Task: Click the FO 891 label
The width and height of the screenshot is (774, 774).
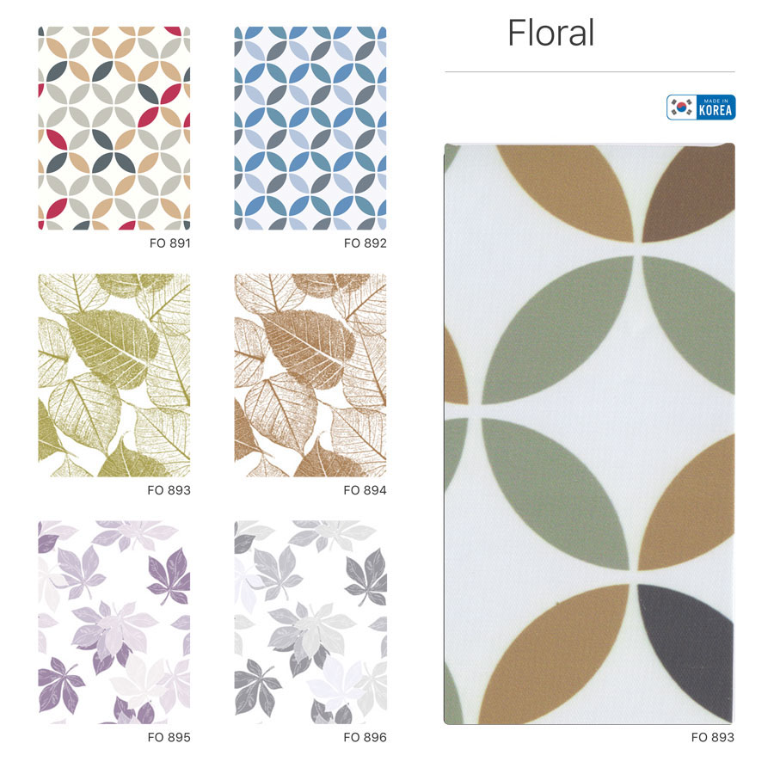Action: (x=169, y=243)
